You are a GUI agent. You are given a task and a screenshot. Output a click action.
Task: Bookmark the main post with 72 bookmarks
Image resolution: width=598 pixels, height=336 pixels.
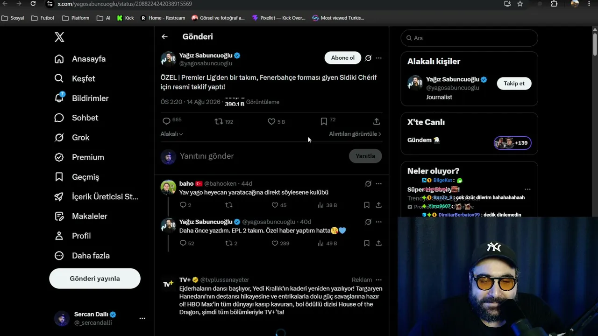324,121
